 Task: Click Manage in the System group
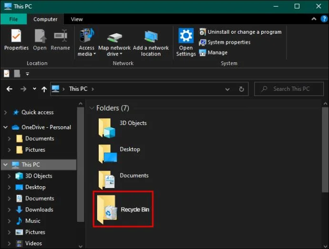213,52
